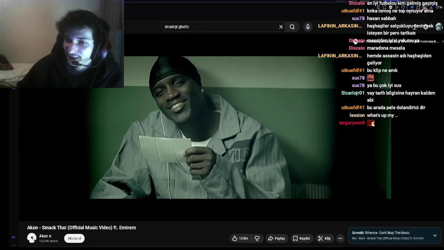The width and height of the screenshot is (444, 250).
Task: Open the YouTube account avatar menu
Action: (x=439, y=27)
